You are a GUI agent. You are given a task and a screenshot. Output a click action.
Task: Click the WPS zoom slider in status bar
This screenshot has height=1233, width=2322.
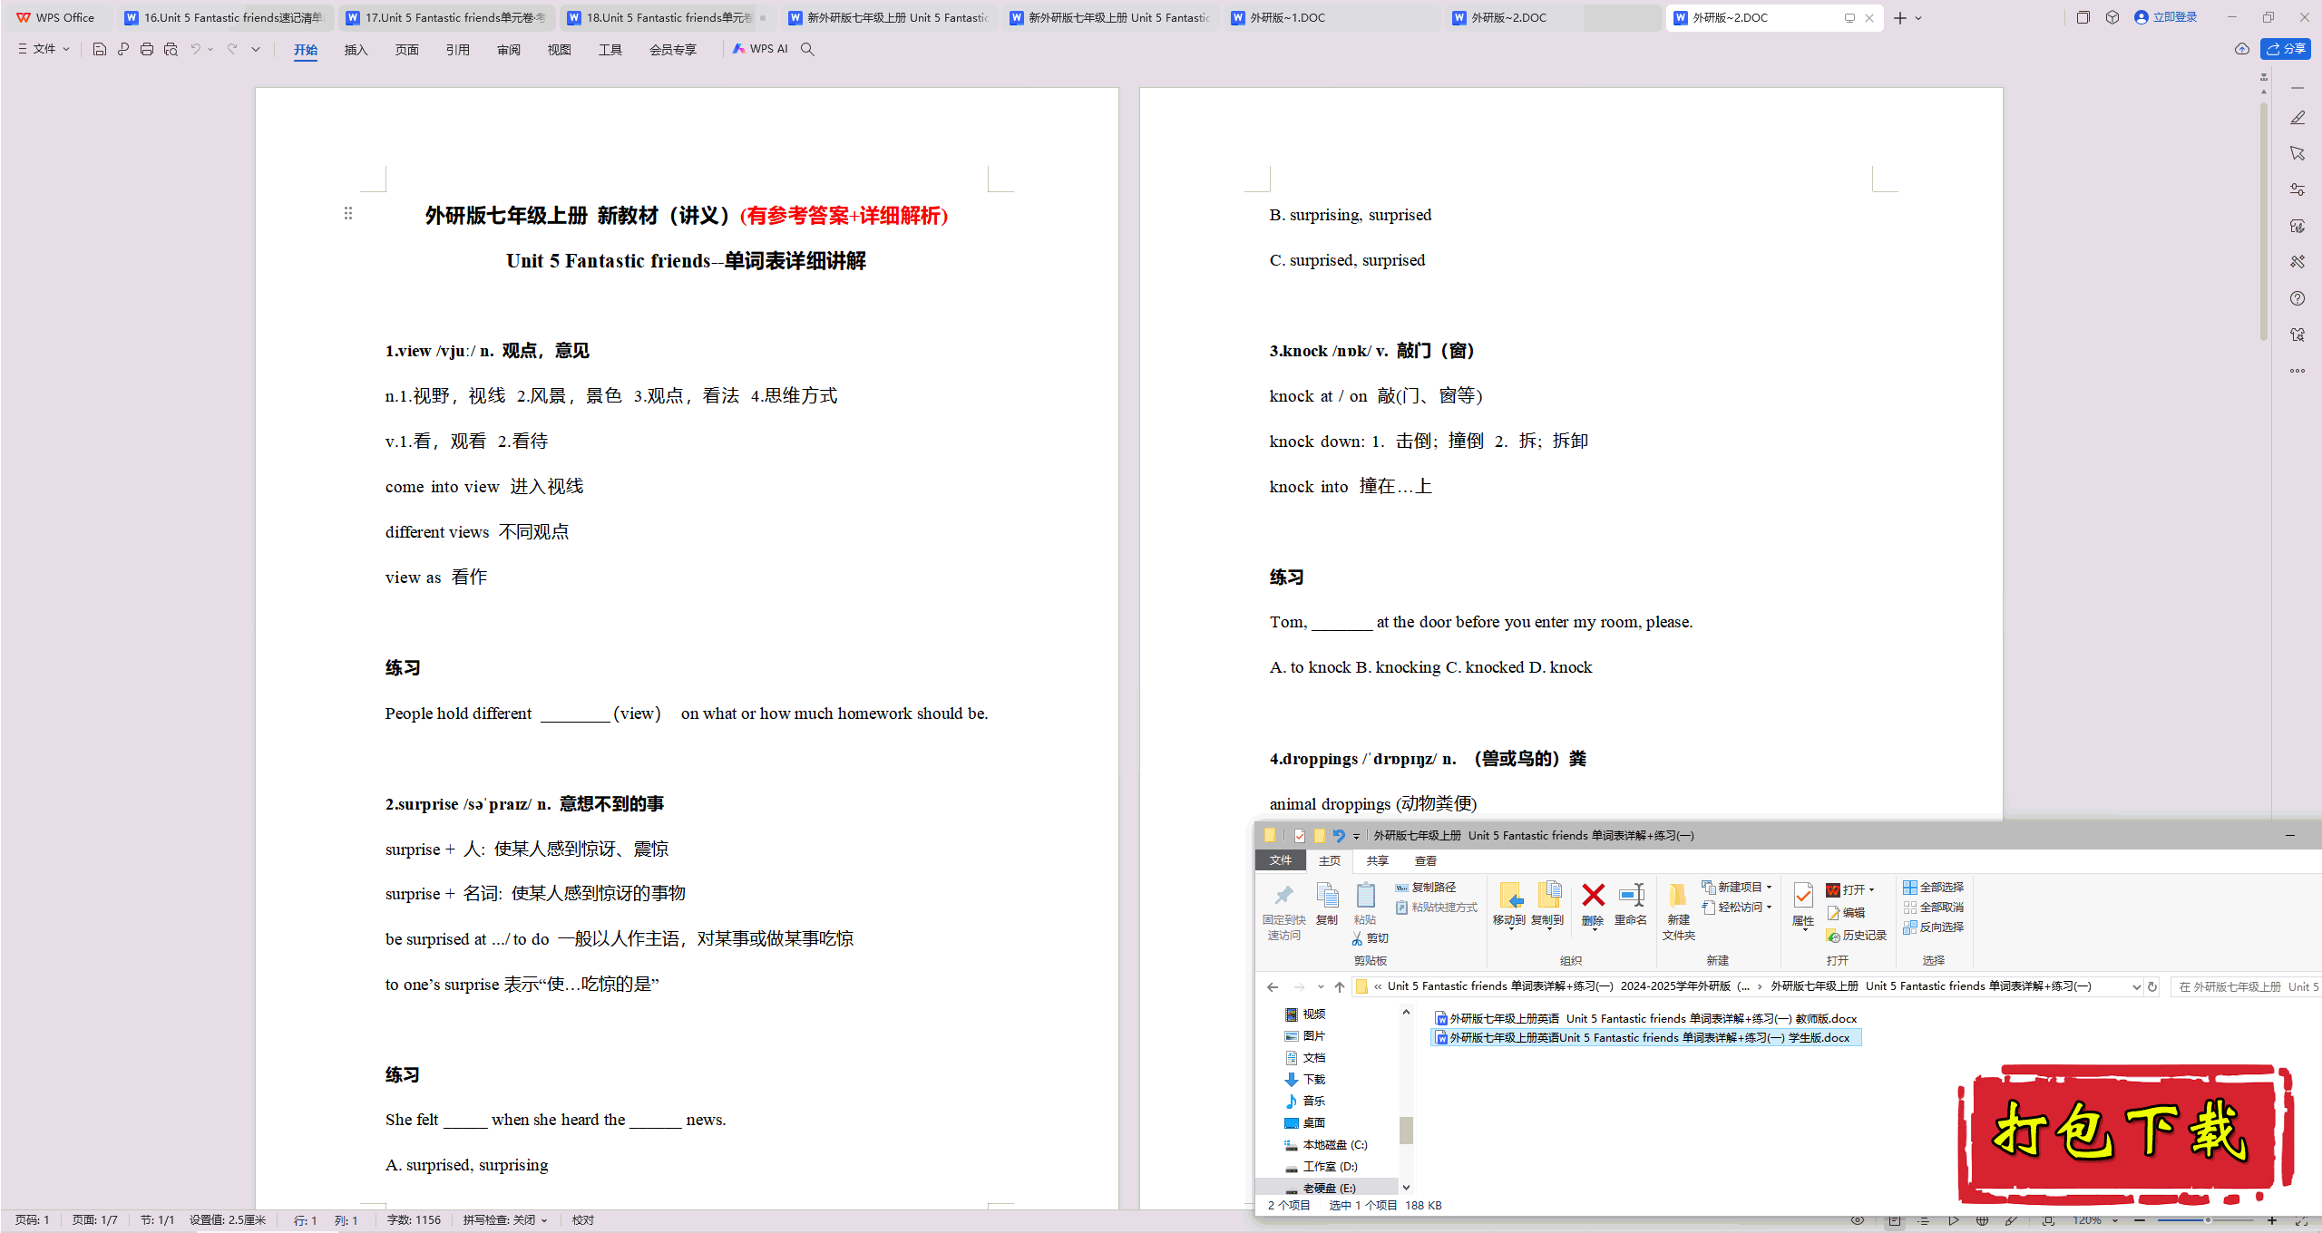coord(2206,1220)
